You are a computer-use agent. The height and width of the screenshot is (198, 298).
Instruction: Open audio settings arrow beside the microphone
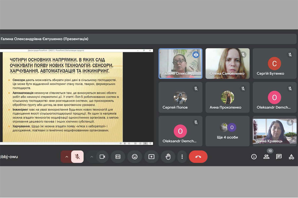67,157
